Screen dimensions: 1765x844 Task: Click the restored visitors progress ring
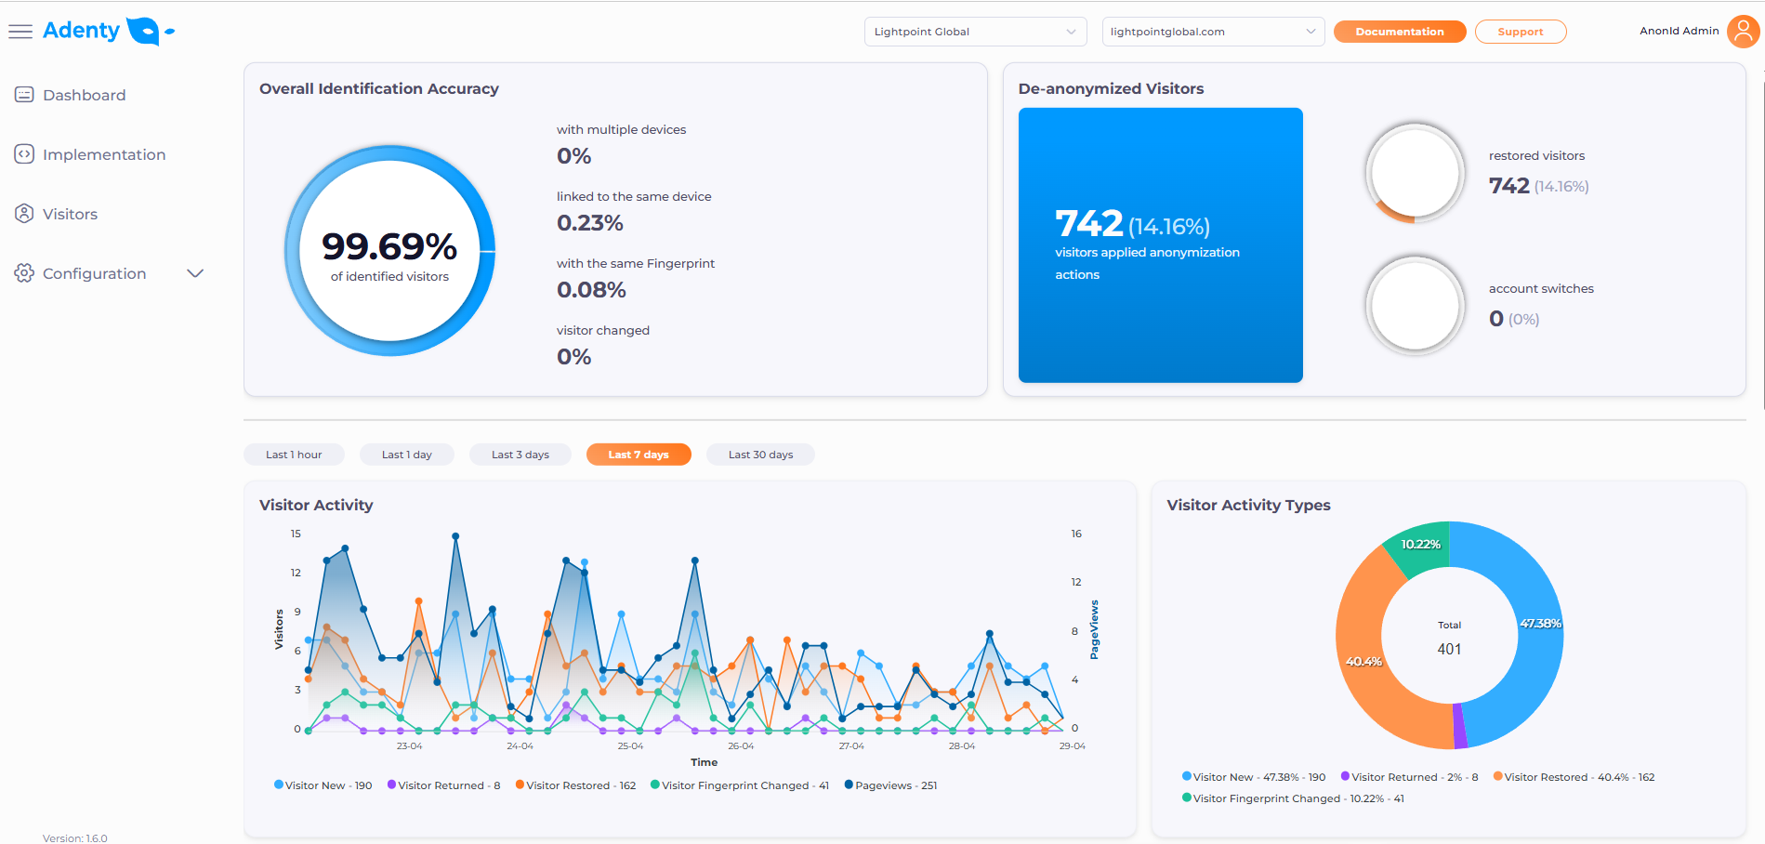click(x=1415, y=172)
